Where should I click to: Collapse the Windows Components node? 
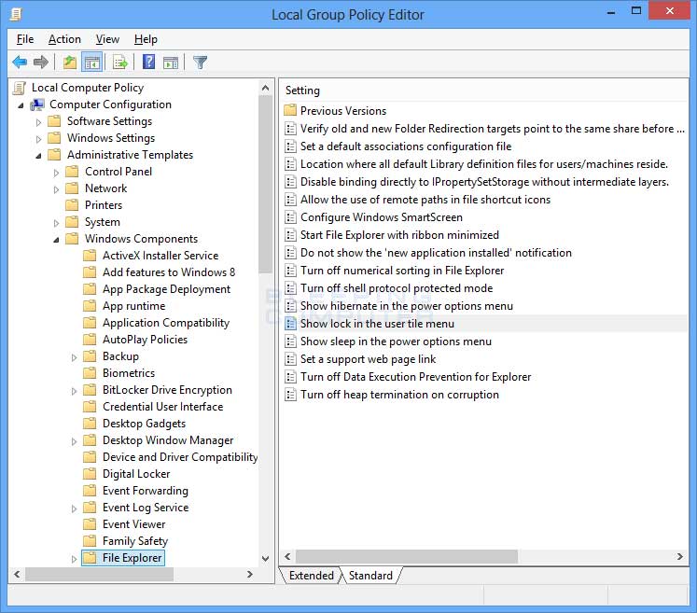click(56, 240)
